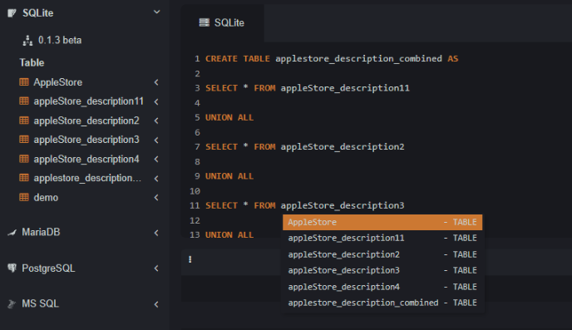Click the appleStore_description11 table grid icon

pos(24,101)
